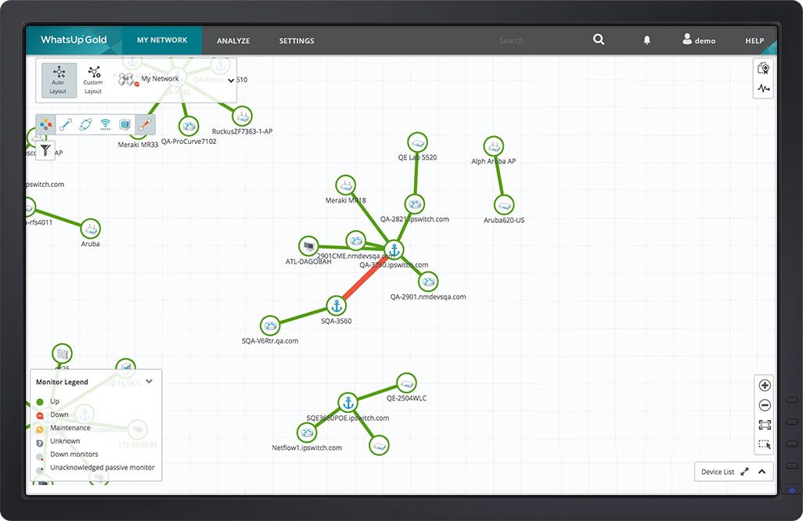Screen dimensions: 803x521
Task: Select the virtualization cube overlay icon
Action: point(124,124)
